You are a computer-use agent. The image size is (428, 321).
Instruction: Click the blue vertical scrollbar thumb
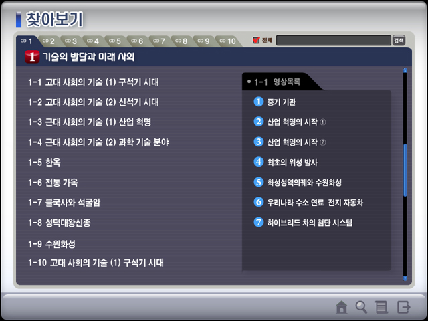pyautogui.click(x=405, y=171)
